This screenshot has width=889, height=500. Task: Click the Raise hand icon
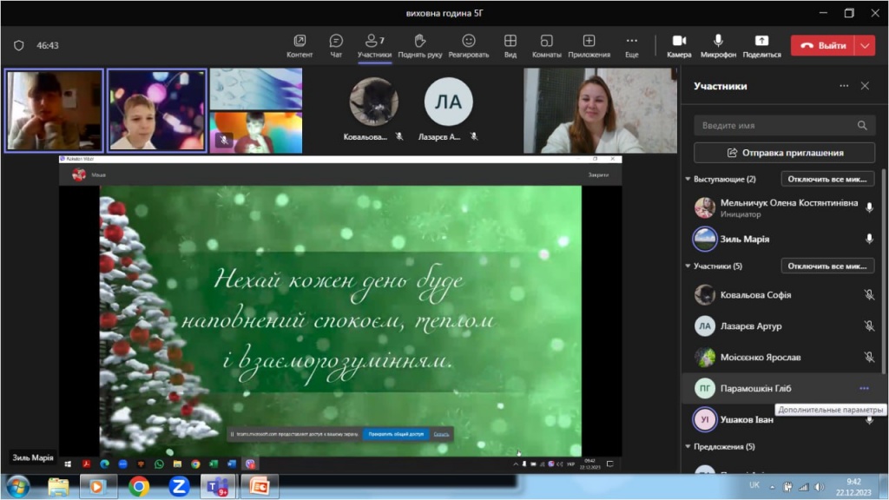pyautogui.click(x=420, y=41)
